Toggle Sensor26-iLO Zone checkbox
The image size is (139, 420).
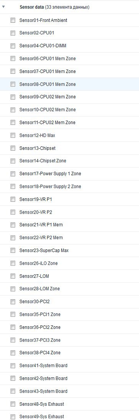click(x=13, y=263)
